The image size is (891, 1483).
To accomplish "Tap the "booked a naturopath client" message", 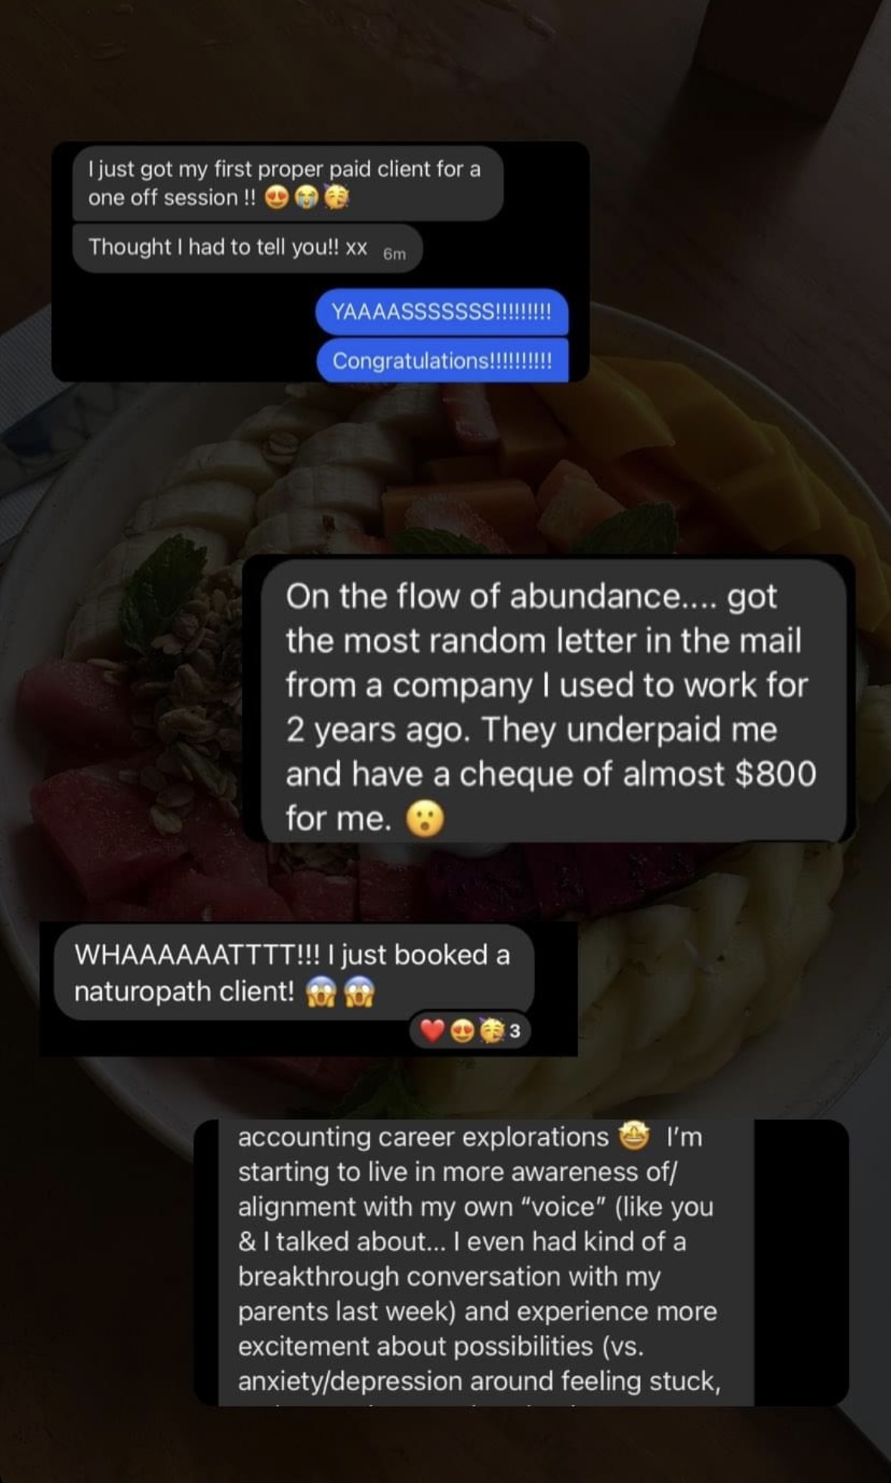I will pos(295,973).
